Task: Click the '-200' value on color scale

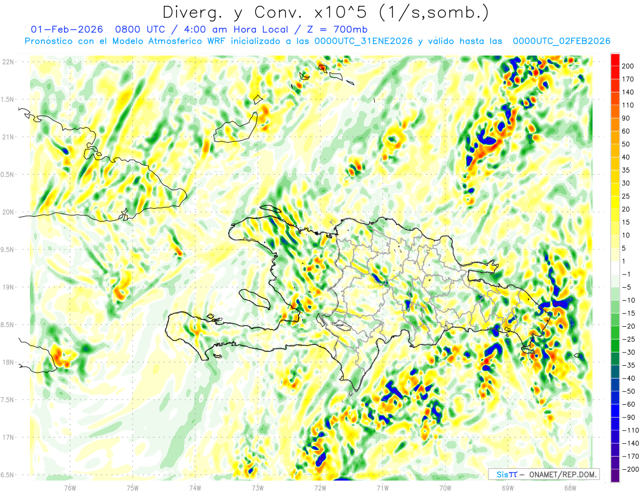Action: point(630,469)
